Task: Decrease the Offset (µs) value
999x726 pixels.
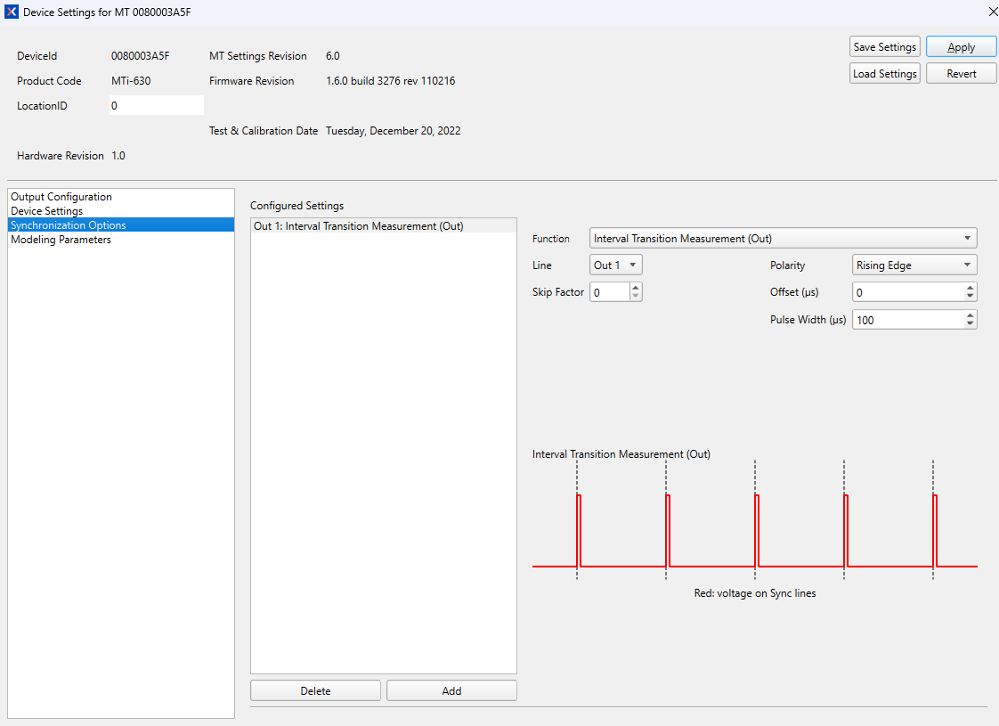Action: [x=970, y=297]
